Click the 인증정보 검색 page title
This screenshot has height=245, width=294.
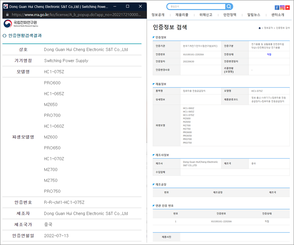point(170,27)
